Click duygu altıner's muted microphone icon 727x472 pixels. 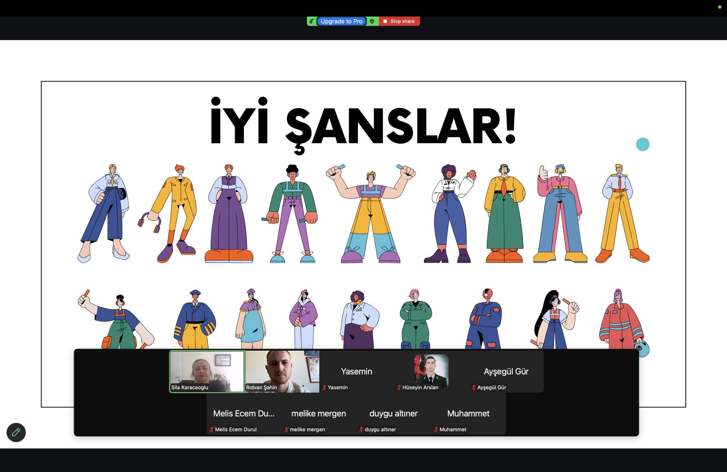click(361, 429)
